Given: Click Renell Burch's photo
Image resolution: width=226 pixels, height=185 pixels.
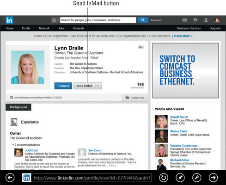Looking at the screenshot, I should tap(161, 122).
